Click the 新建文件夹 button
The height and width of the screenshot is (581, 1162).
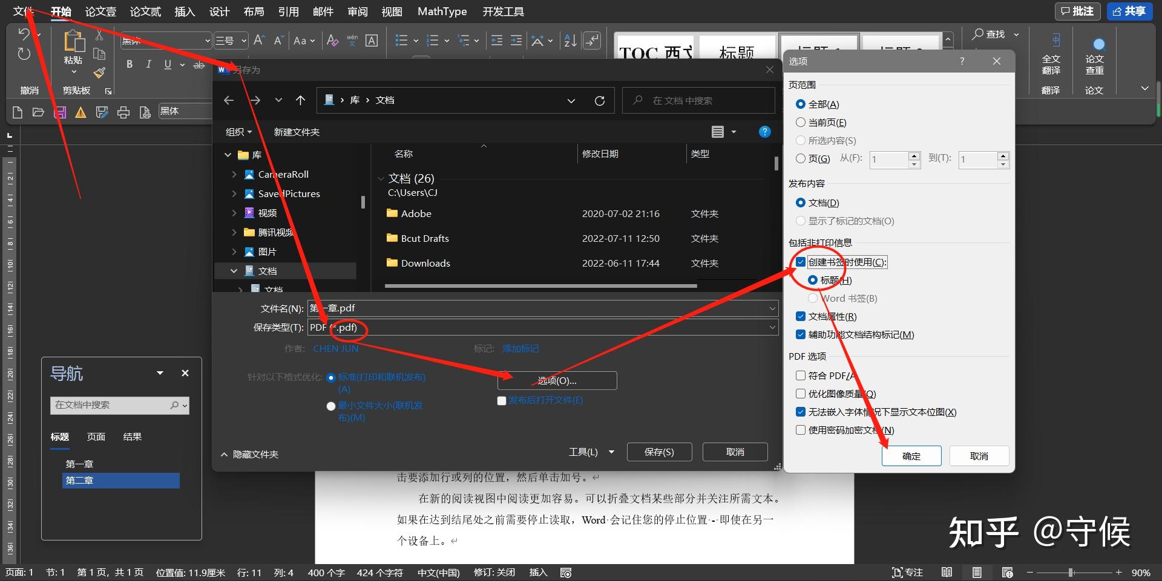297,132
